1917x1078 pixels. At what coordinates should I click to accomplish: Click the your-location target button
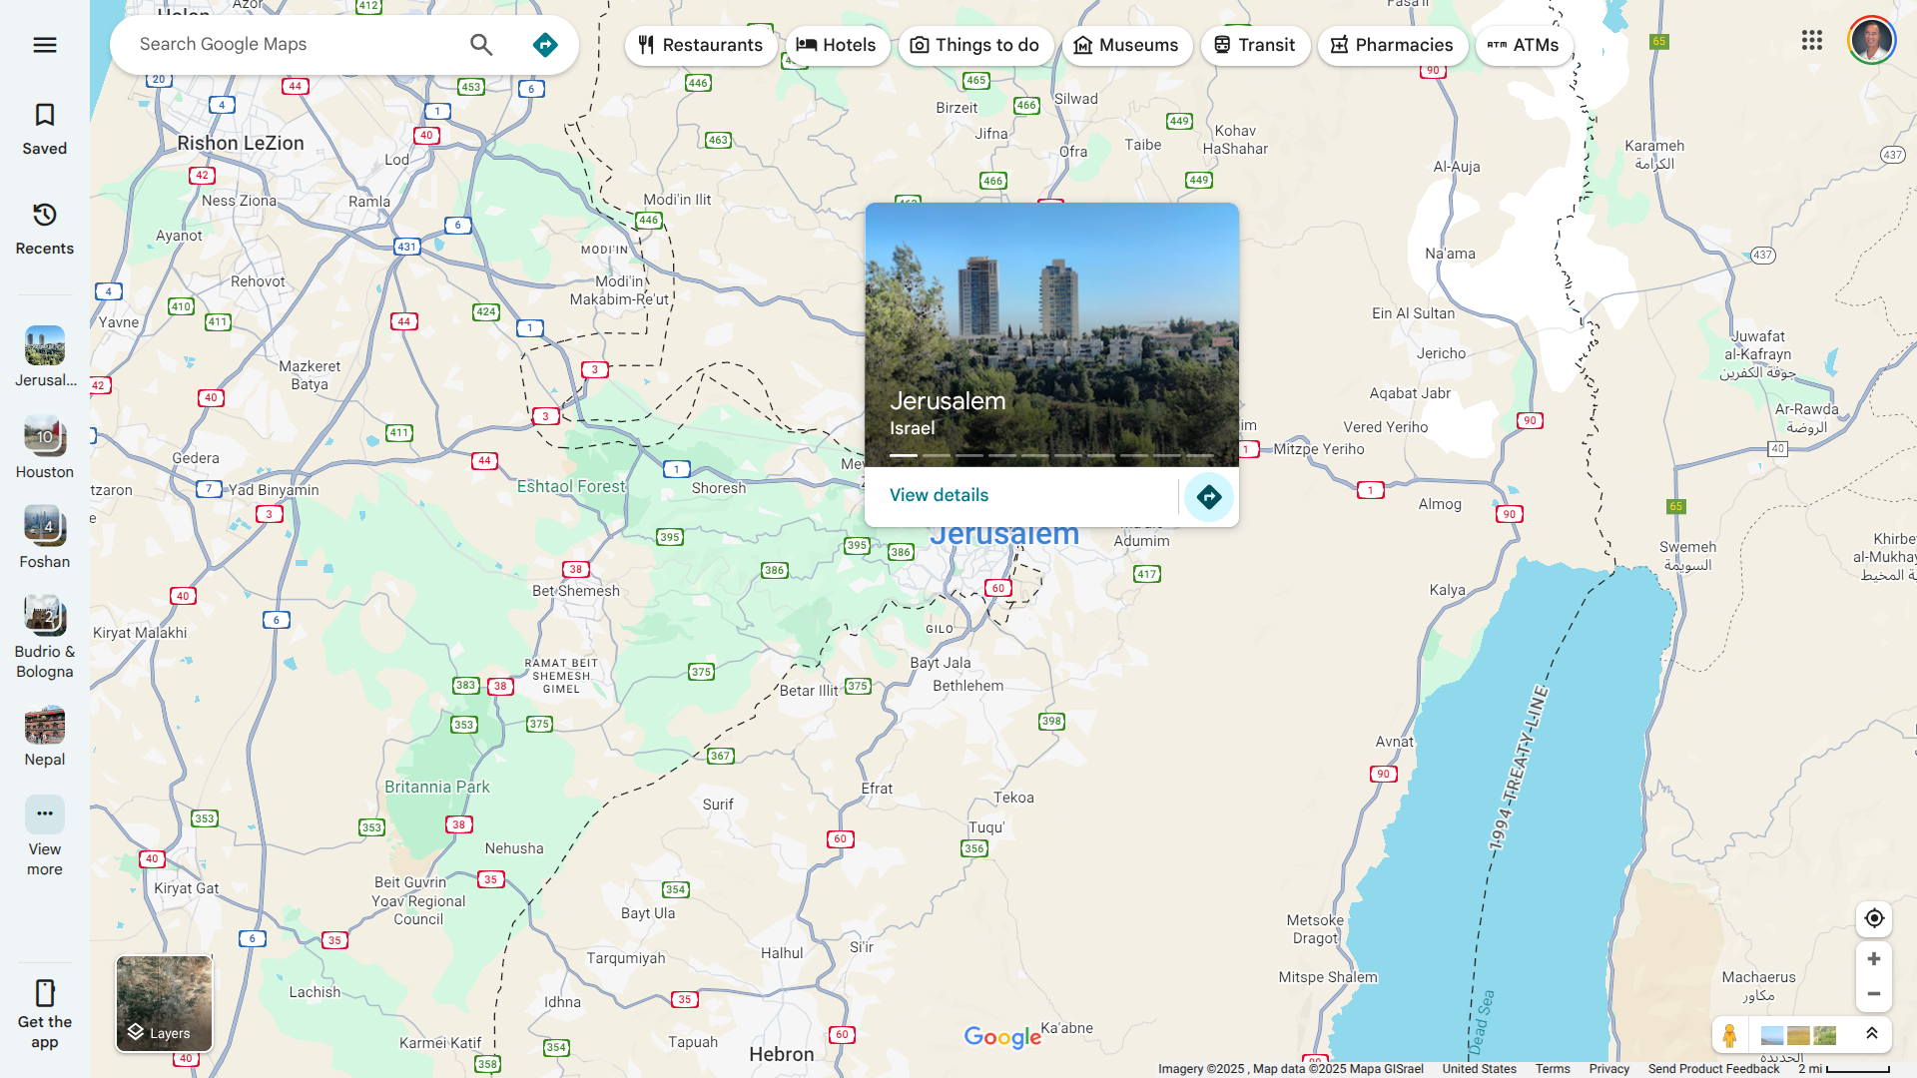pos(1874,918)
